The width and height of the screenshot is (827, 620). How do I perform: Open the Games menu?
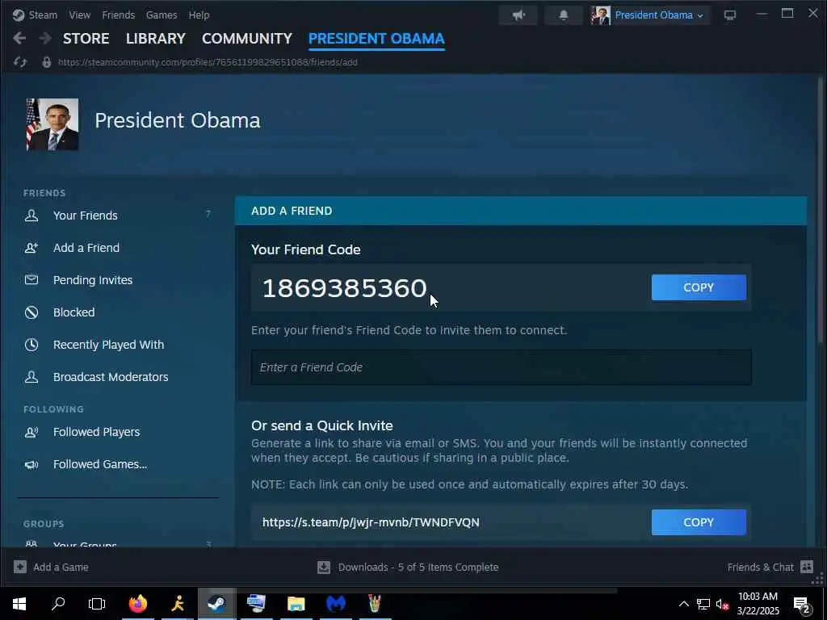click(162, 15)
